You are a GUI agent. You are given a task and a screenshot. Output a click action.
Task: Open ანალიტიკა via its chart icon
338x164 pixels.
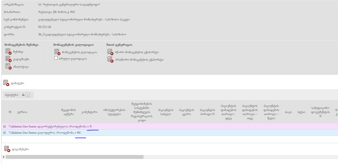pos(8,66)
